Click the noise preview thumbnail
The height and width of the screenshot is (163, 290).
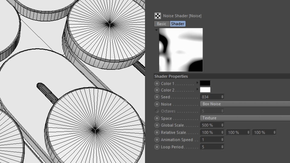(181, 50)
